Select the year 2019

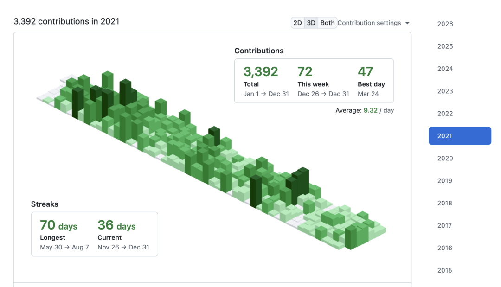click(445, 181)
